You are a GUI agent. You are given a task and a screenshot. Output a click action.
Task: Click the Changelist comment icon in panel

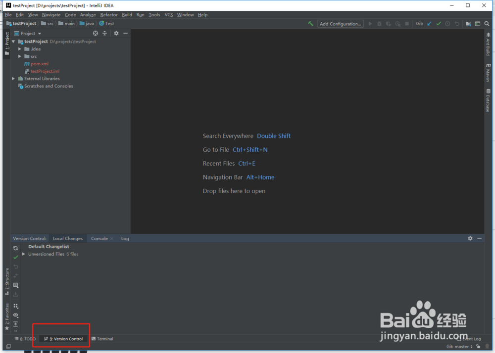click(15, 285)
